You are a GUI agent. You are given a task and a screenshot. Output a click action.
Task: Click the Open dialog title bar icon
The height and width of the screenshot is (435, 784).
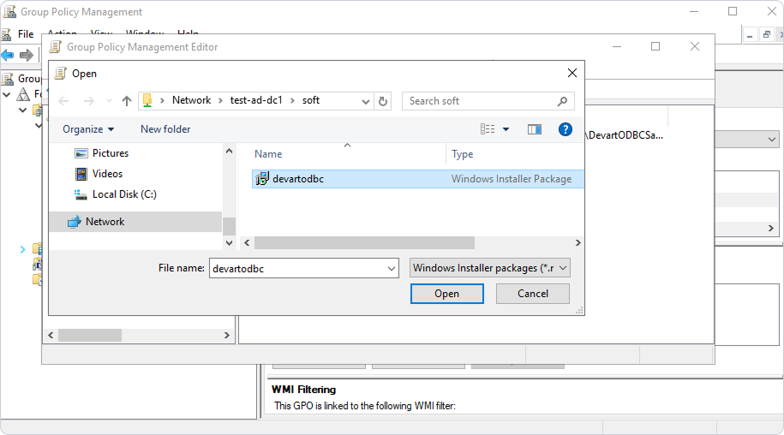pyautogui.click(x=61, y=74)
